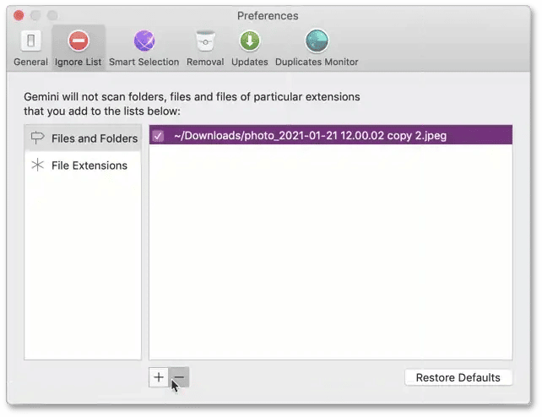542x417 pixels.
Task: Select the Ignore List toolbar icon
Action: coord(79,48)
